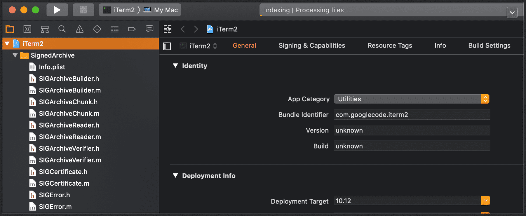
Task: Open related items grid menu
Action: [x=168, y=29]
